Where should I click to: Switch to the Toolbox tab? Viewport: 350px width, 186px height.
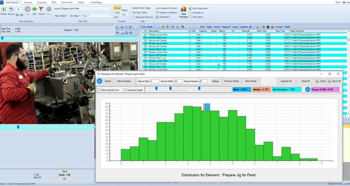pos(81,2)
